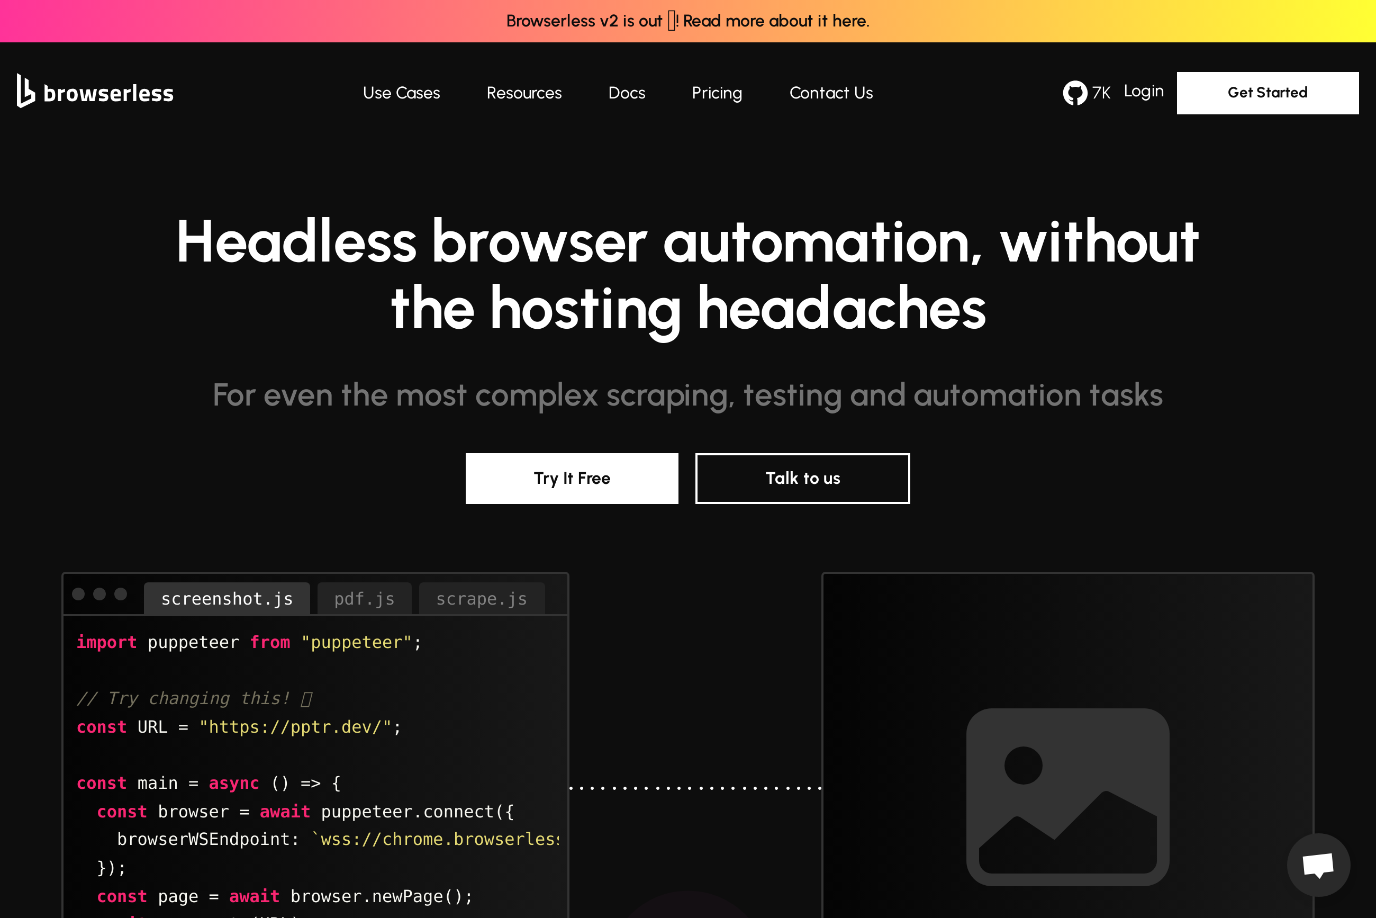Screen dimensions: 1376x918
Task: Open the Contact Us page
Action: point(830,93)
